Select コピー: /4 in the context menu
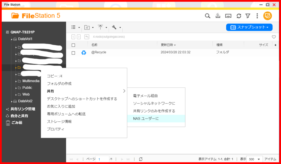This screenshot has width=281, height=164. (x=84, y=76)
